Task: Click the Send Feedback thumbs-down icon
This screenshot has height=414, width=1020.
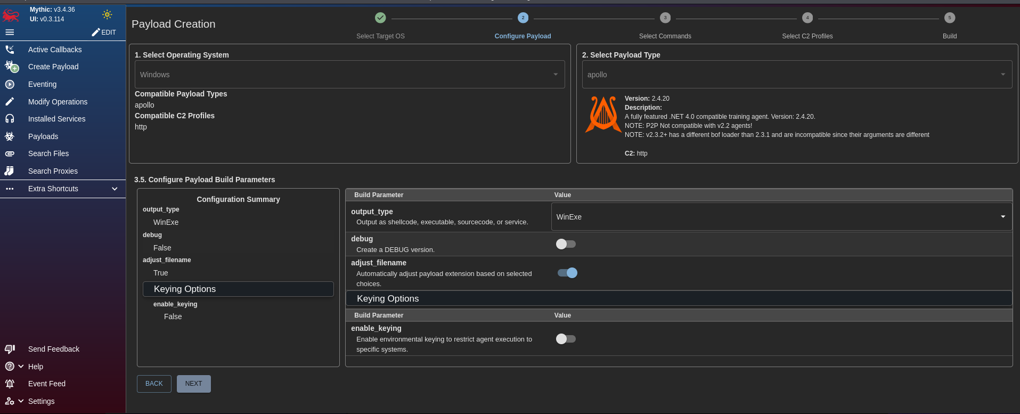Action: 10,349
